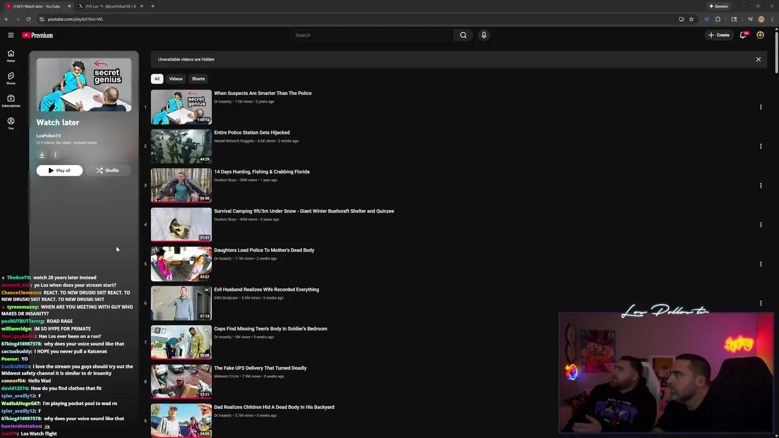779x438 pixels.
Task: Start voice search with the microphone
Action: [x=484, y=35]
